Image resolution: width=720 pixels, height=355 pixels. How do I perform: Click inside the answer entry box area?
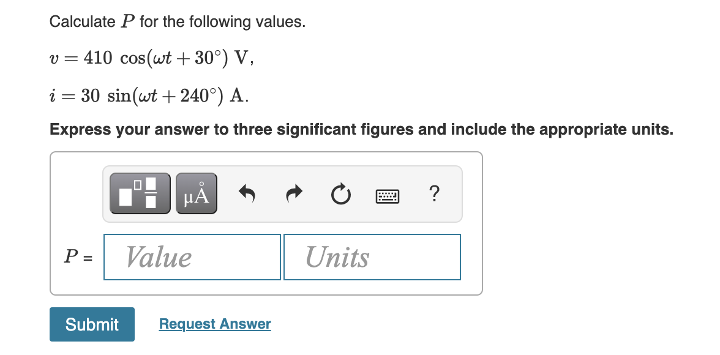(266, 223)
